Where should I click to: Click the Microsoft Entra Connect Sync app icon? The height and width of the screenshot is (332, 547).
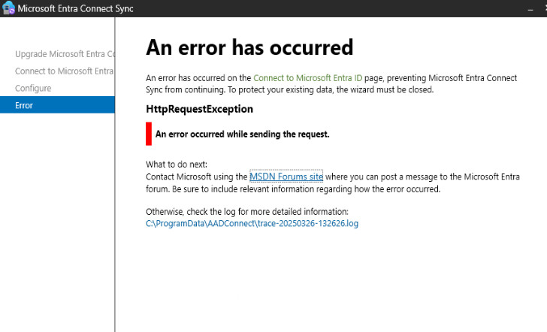(8, 8)
